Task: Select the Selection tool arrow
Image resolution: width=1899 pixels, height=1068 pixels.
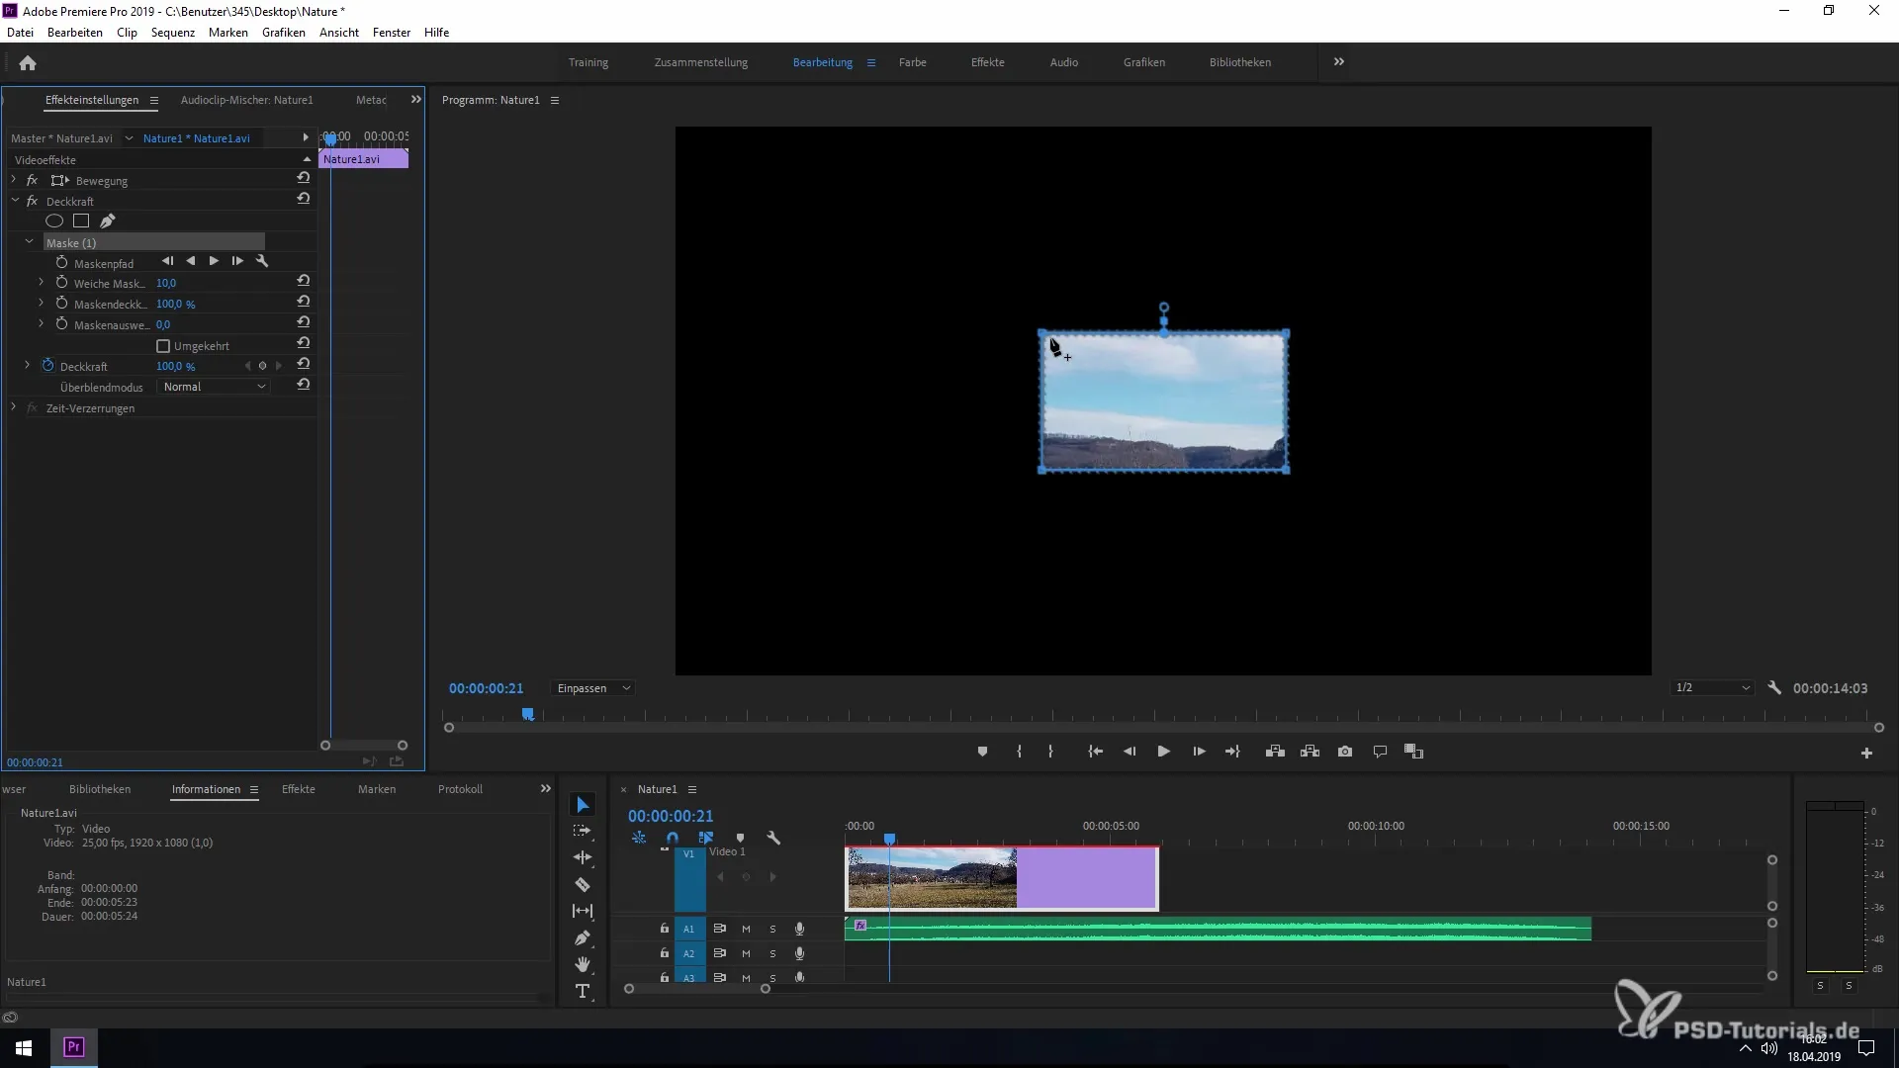Action: [x=583, y=805]
